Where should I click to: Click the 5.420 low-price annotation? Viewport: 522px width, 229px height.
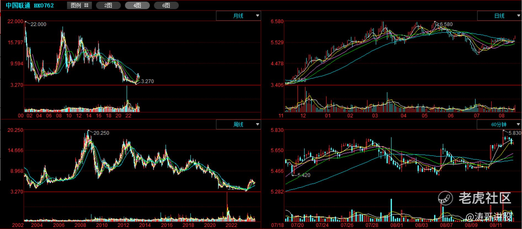tap(304, 175)
